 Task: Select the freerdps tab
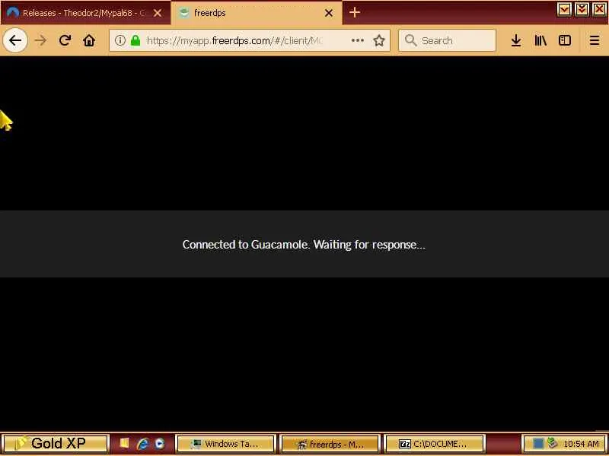(x=257, y=13)
